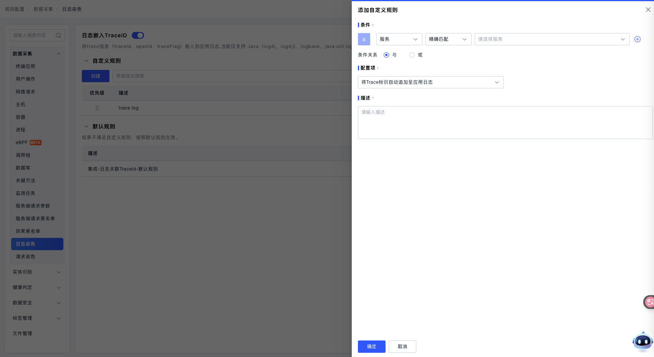Click the translation floating icon
The image size is (654, 357).
tap(649, 302)
